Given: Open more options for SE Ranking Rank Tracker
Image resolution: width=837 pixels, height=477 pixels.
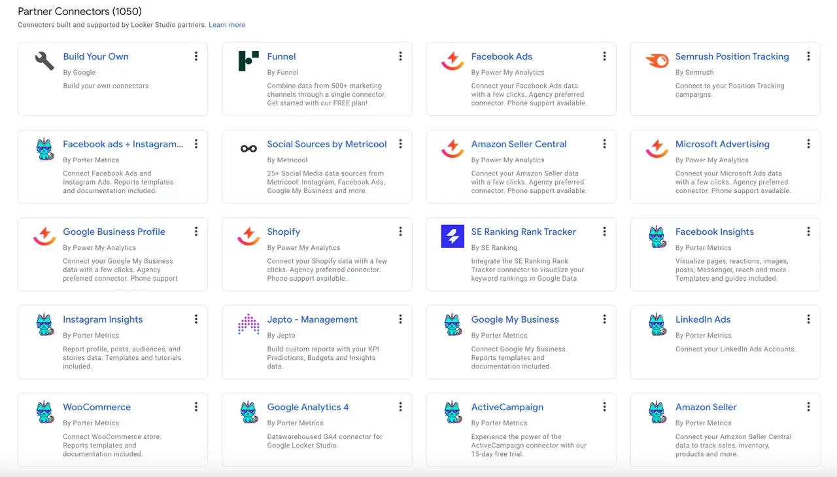Looking at the screenshot, I should click(x=604, y=232).
